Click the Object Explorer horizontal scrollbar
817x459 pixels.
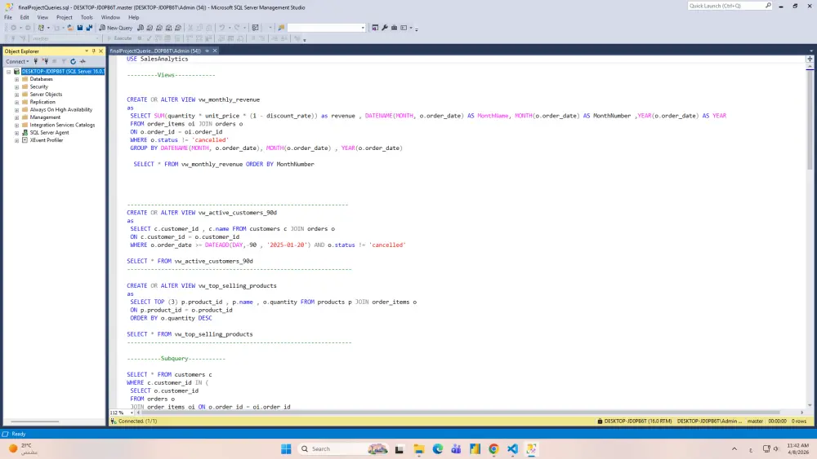click(35, 421)
